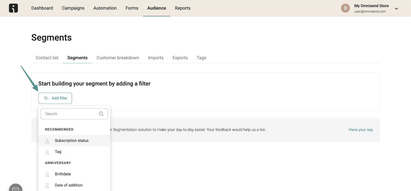
Task: Click the person icon beside Birthdate
Action: click(47, 174)
